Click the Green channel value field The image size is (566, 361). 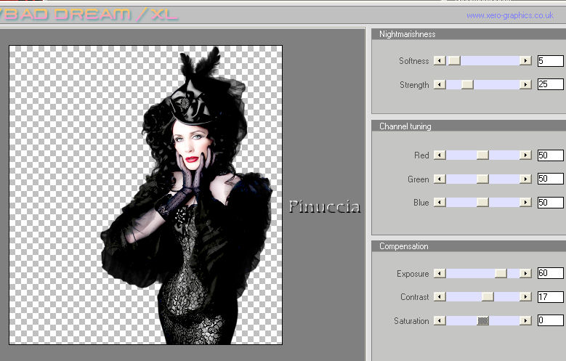[x=550, y=179]
